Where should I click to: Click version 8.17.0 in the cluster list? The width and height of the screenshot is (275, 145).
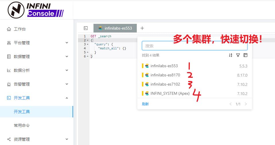[242, 75]
